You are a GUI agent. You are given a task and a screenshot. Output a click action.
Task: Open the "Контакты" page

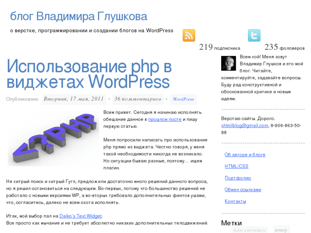[235, 201]
